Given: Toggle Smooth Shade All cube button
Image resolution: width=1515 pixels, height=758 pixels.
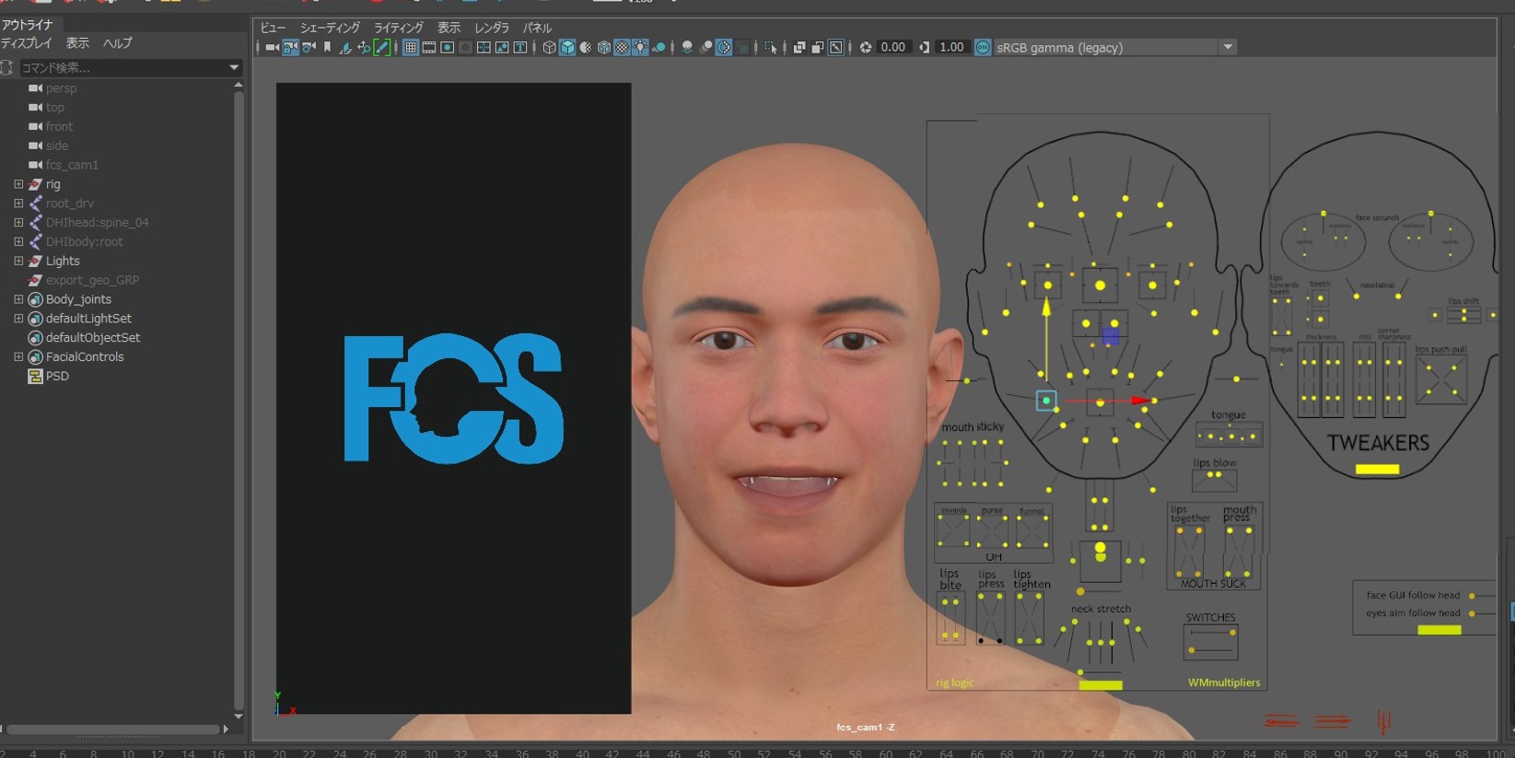Looking at the screenshot, I should pyautogui.click(x=567, y=48).
